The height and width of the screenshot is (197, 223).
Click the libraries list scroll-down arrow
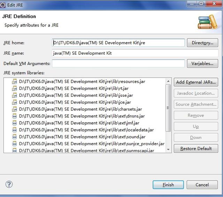[x=168, y=149]
